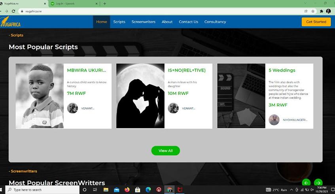Show hidden system tray icons
This screenshot has height=194, width=335.
tap(291, 190)
